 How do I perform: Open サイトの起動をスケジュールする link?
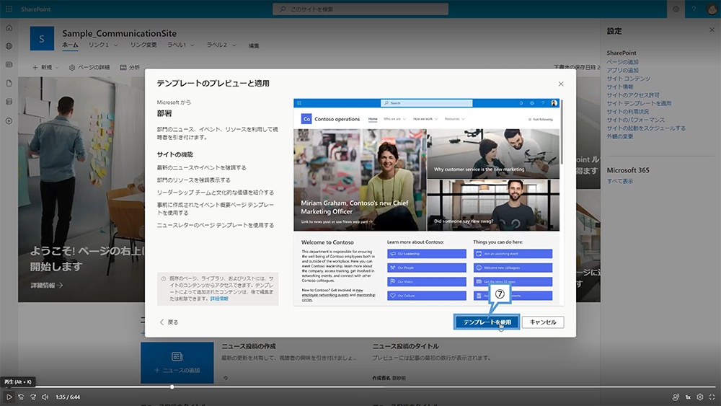(646, 128)
